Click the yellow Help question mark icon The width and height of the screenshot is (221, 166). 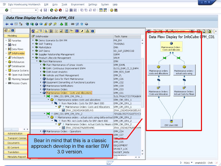[x=112, y=10]
